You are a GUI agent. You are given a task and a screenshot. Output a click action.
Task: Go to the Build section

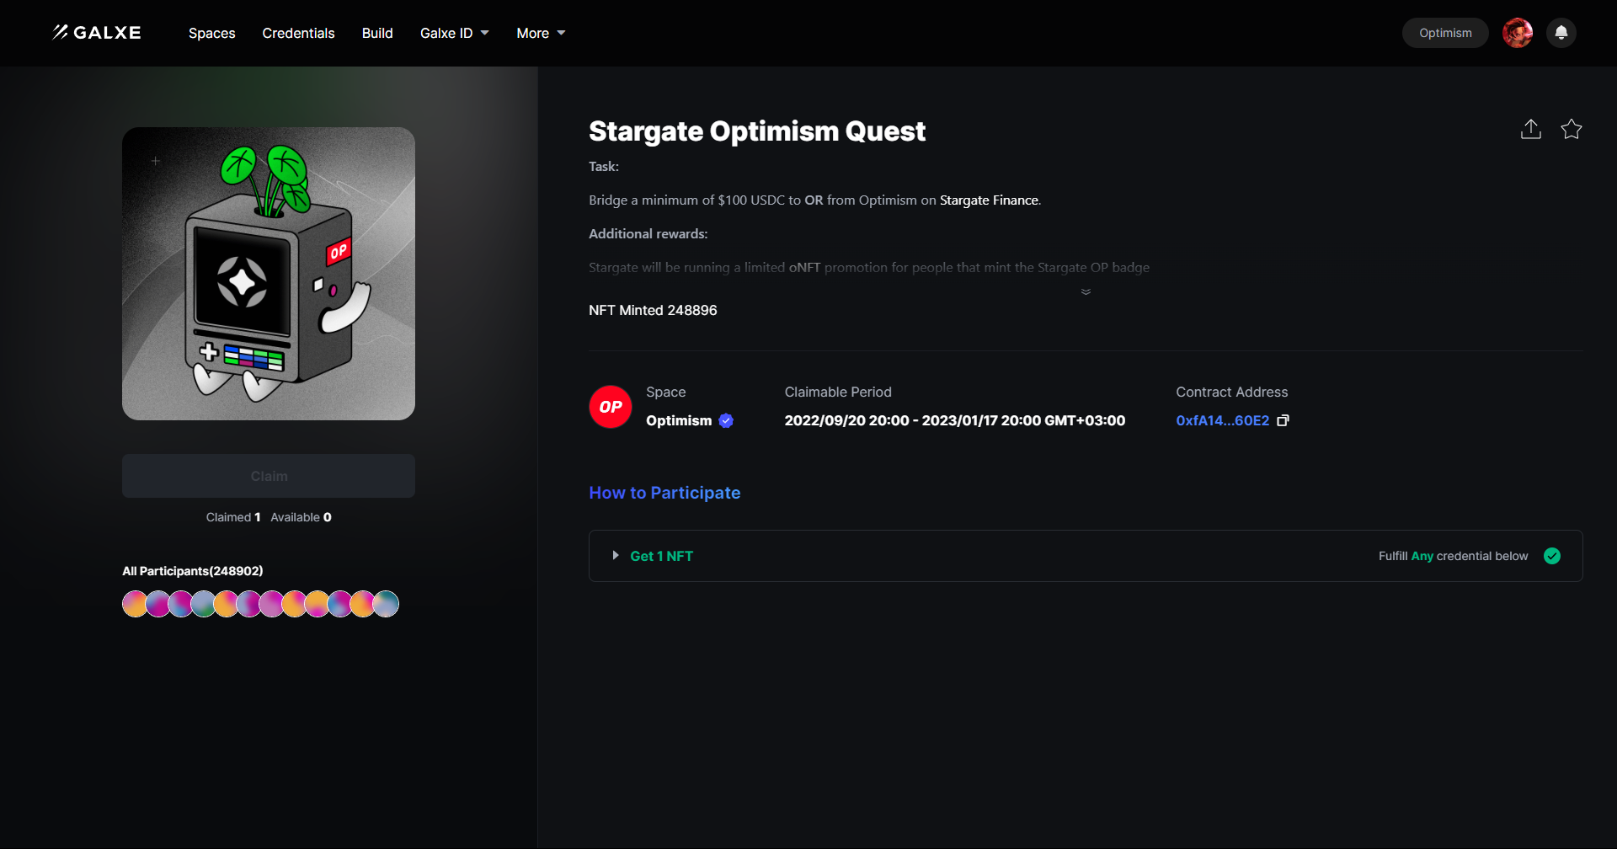[377, 33]
